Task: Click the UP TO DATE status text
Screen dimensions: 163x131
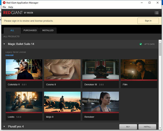Action: [x=149, y=44]
